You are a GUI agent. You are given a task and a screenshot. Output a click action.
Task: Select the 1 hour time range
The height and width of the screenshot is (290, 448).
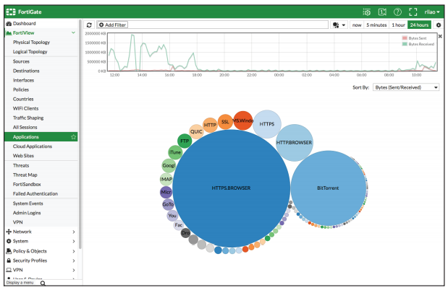point(398,25)
